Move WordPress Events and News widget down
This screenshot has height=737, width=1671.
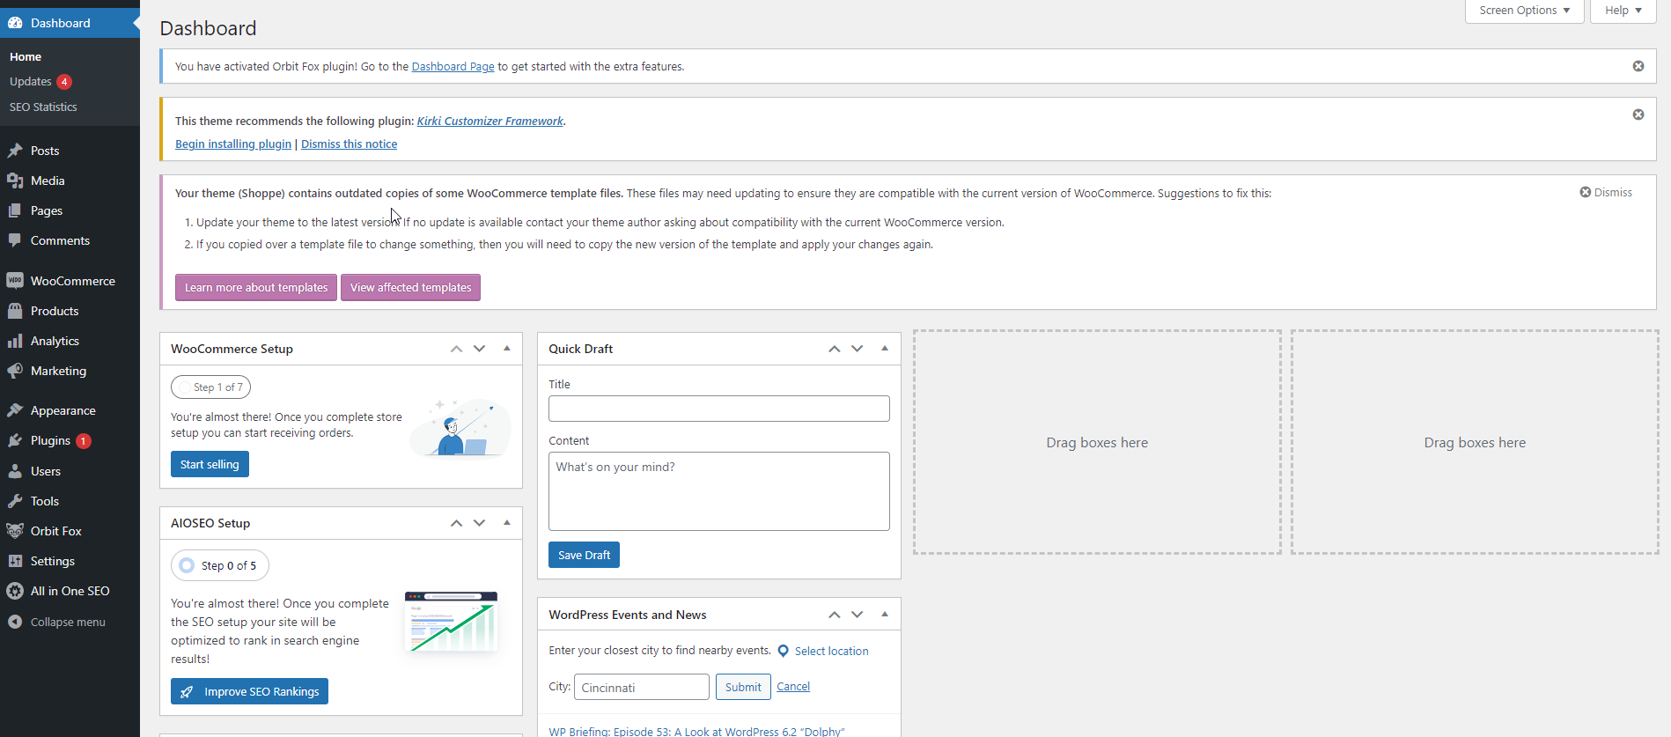(x=857, y=615)
